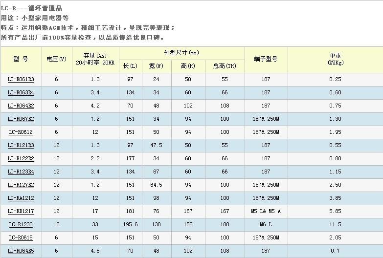Open the LC-R063R4 model link
This screenshot has height=258, width=383.
pos(21,92)
